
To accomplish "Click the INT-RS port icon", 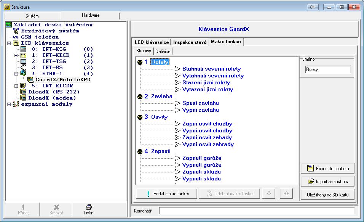I will [23, 68].
